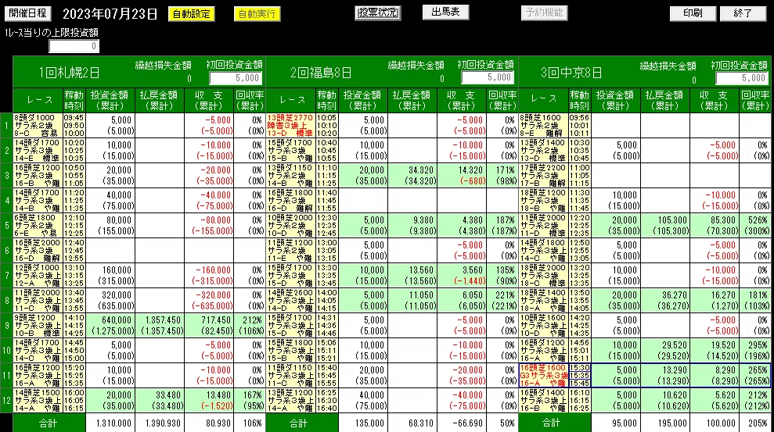Select the per-race upper investment limit field
The width and height of the screenshot is (774, 432).
click(x=74, y=46)
